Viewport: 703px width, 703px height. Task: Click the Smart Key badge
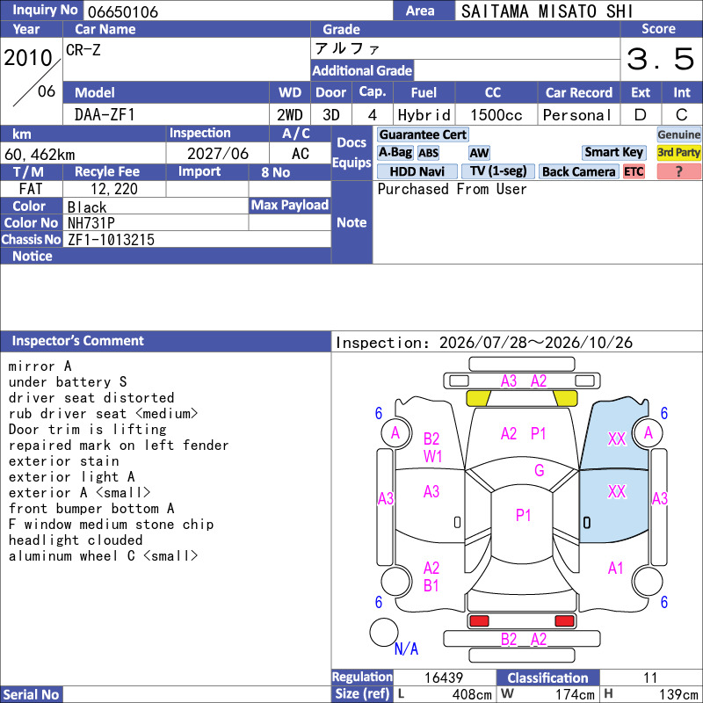pos(613,152)
